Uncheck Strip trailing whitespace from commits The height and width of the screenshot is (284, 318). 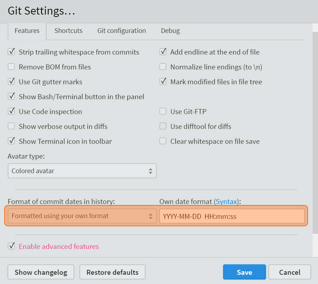[11, 52]
